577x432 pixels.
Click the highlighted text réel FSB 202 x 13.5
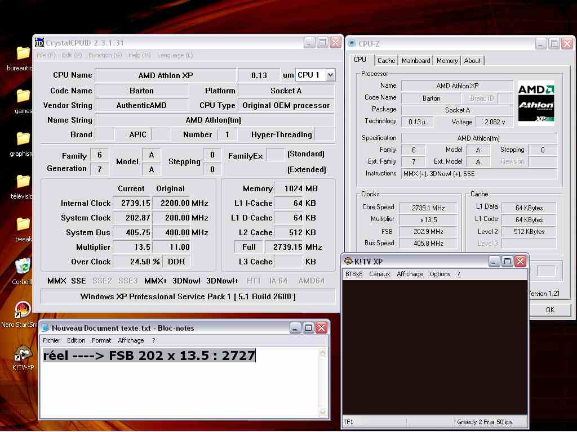click(x=149, y=355)
